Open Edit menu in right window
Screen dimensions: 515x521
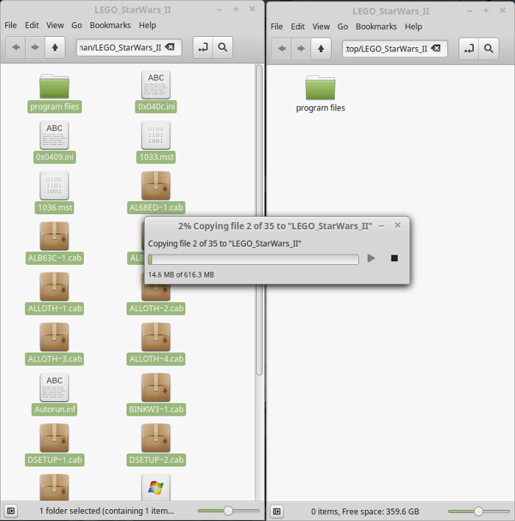click(298, 26)
